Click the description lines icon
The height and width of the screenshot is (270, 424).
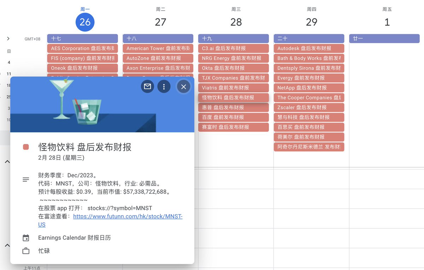click(26, 180)
